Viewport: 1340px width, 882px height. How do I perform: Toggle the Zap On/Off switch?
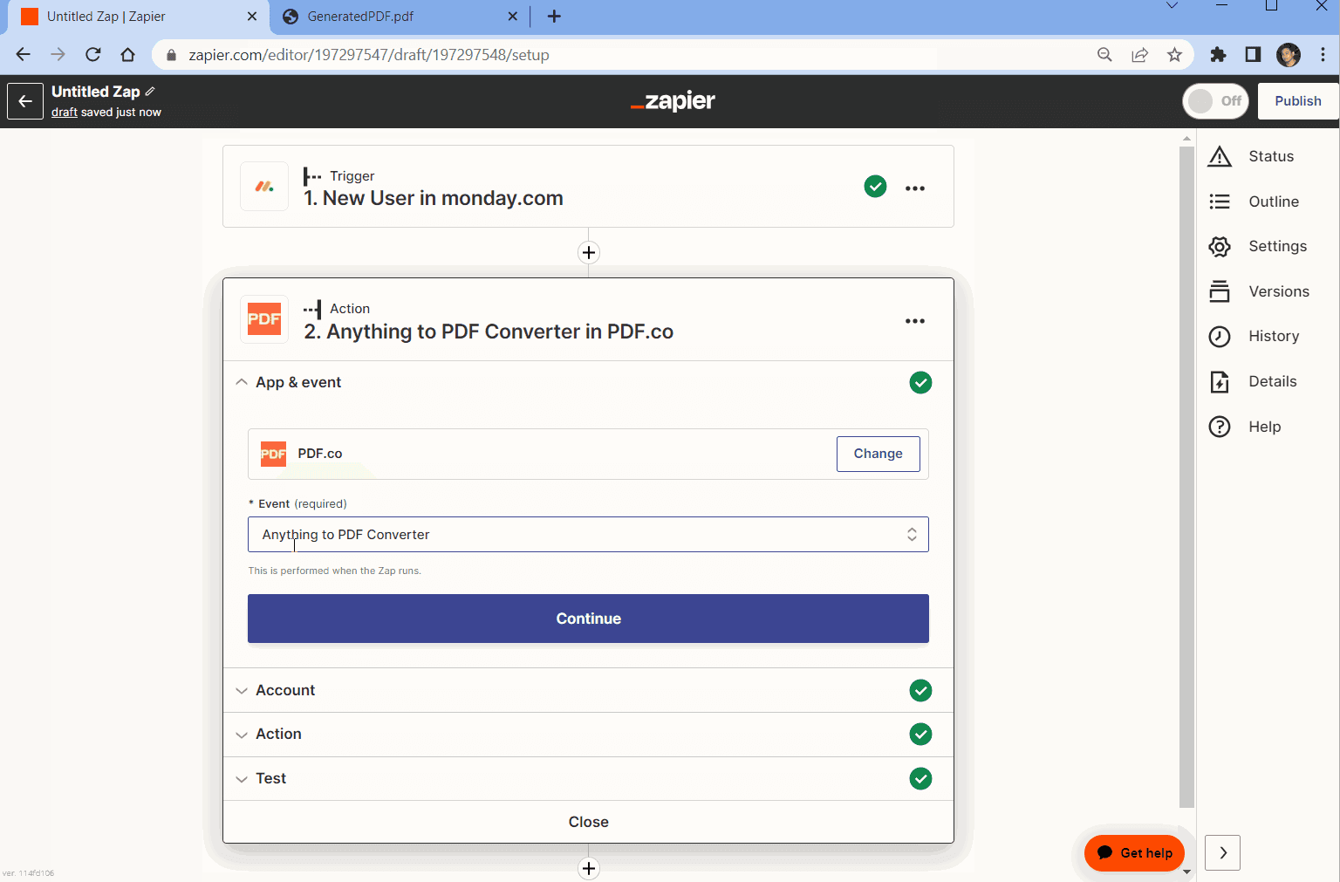pos(1215,101)
